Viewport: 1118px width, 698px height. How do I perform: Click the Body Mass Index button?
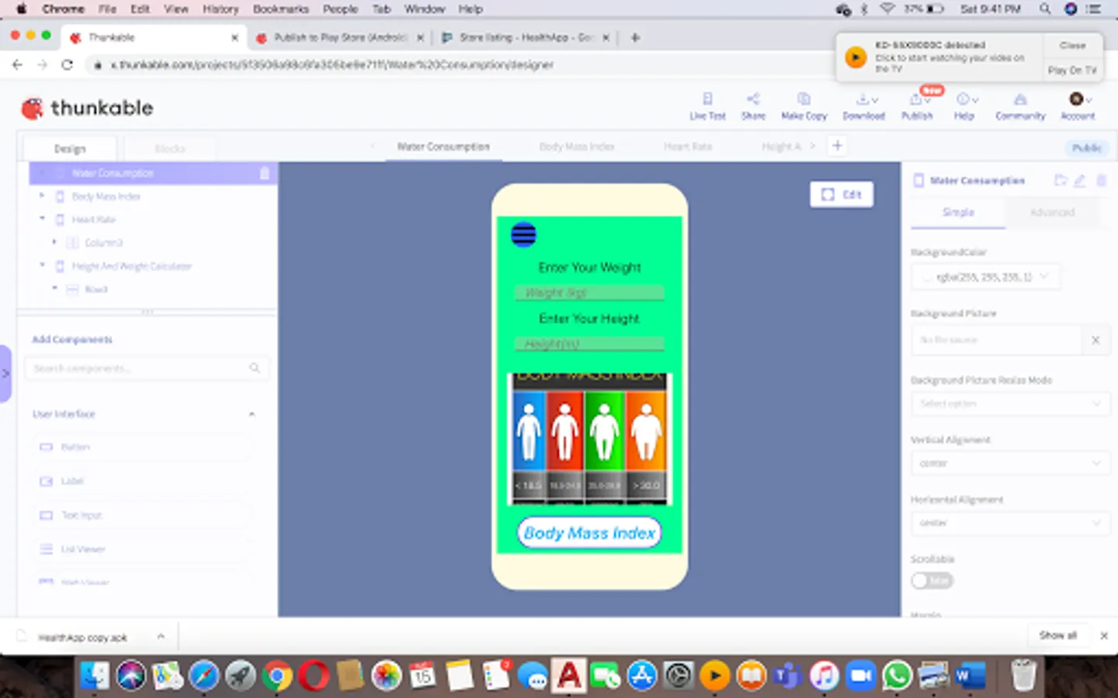click(589, 533)
